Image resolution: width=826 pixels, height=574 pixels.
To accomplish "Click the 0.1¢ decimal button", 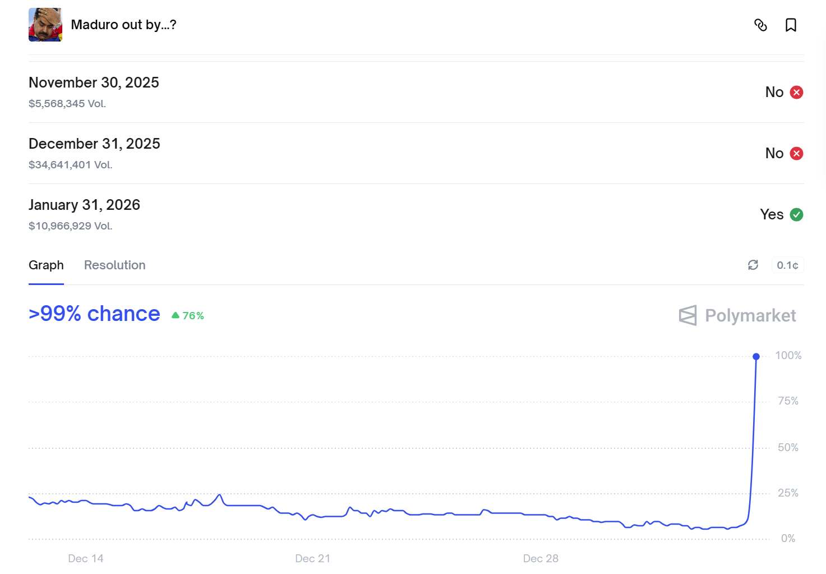I will coord(787,265).
